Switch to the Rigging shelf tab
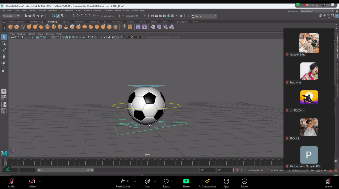339x189 pixels. [x=66, y=22]
